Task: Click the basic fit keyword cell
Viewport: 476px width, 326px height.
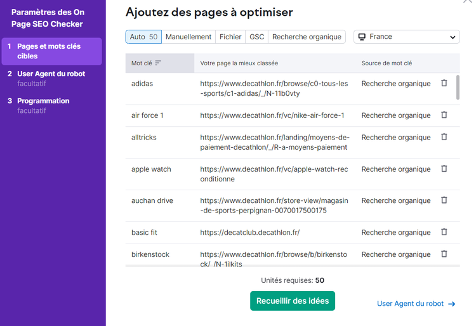Action: (144, 232)
